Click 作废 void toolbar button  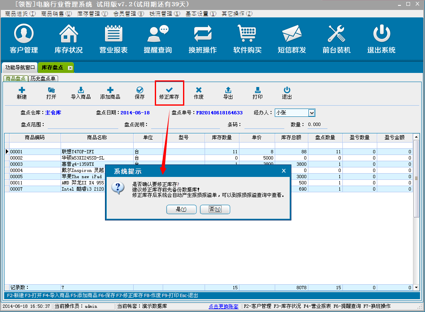(199, 93)
